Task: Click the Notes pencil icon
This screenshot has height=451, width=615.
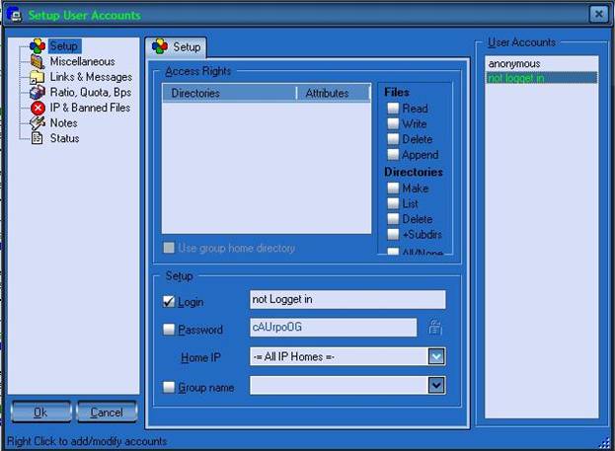Action: point(38,123)
